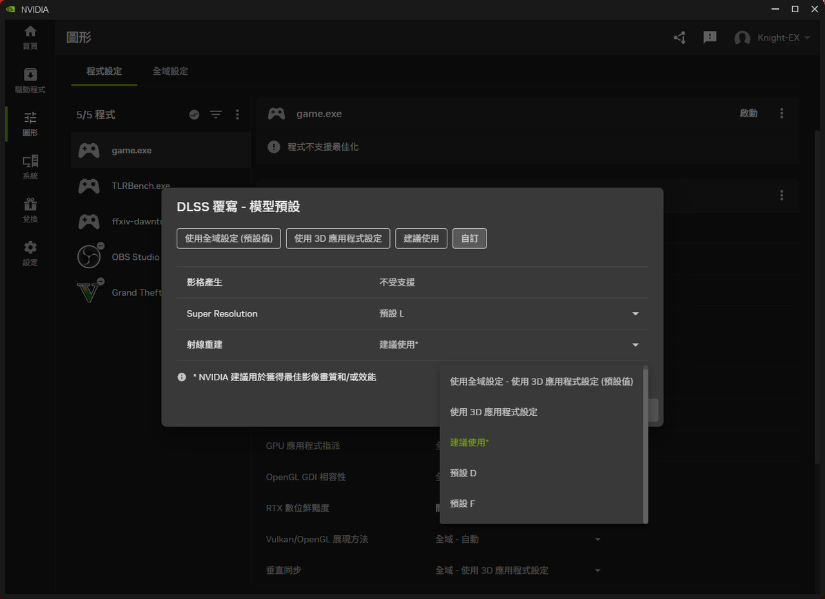
Task: Open game.exe header more options menu
Action: click(x=782, y=113)
